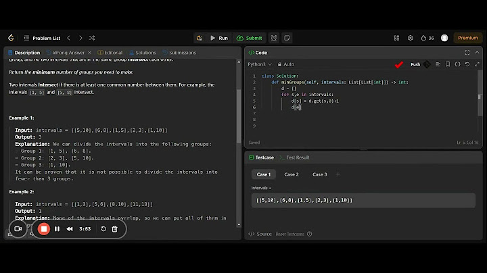
Task: Click the debugger icon beside Run
Action: point(200,38)
